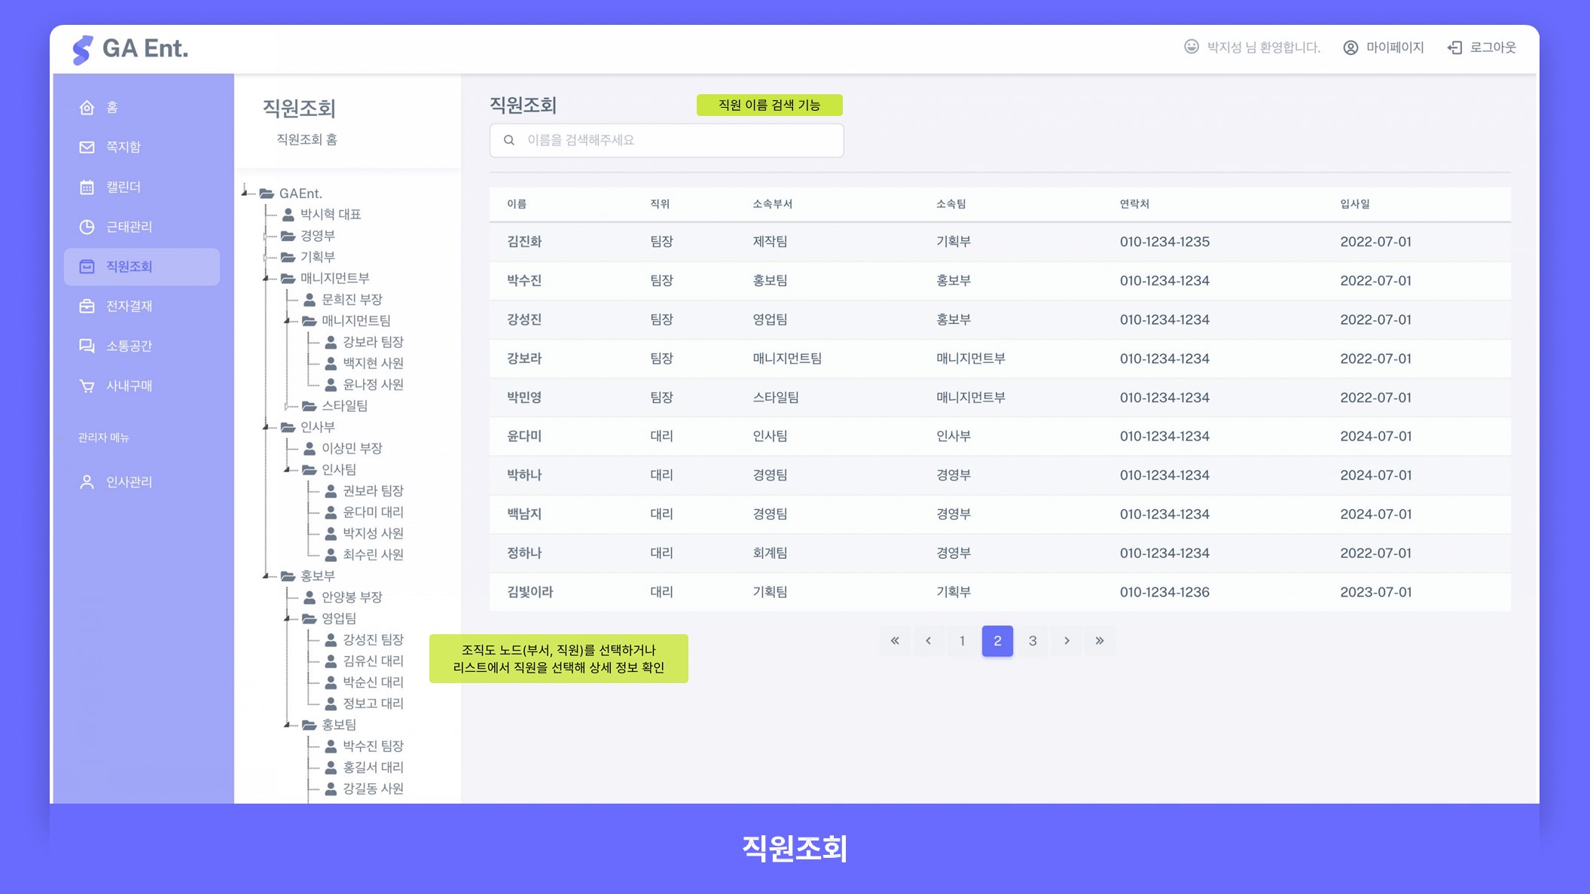Expand the 경영부 tree node
1590x894 pixels.
point(266,236)
